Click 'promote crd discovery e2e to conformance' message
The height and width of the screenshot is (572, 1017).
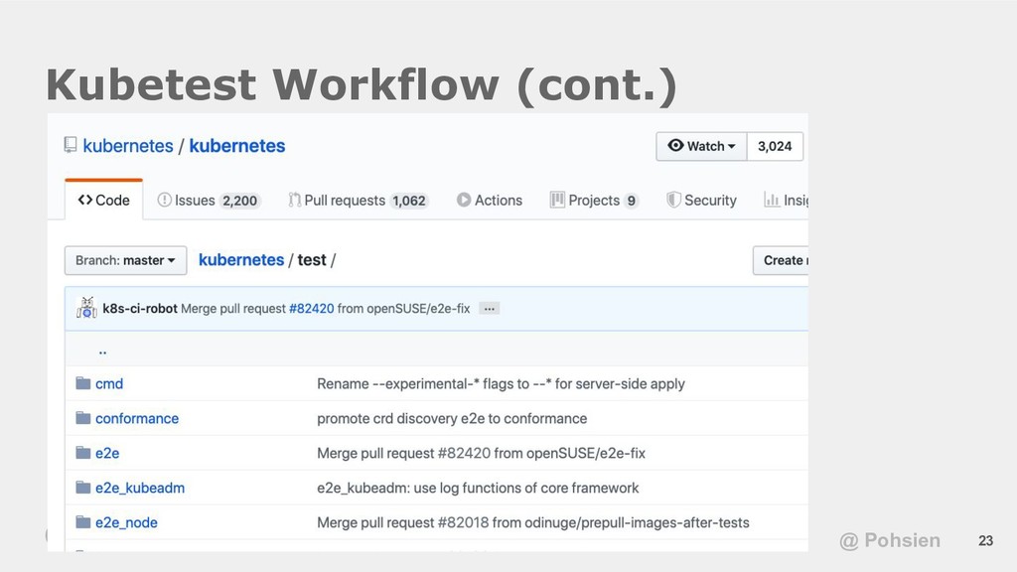point(452,418)
